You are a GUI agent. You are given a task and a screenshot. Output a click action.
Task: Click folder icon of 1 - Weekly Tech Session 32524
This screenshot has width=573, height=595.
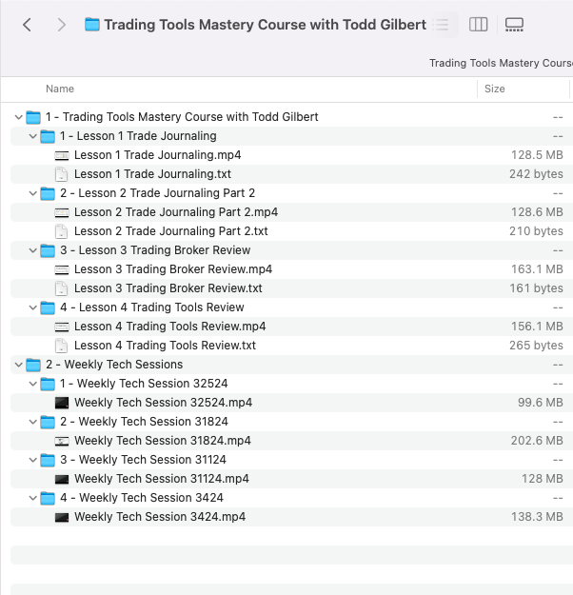[48, 384]
